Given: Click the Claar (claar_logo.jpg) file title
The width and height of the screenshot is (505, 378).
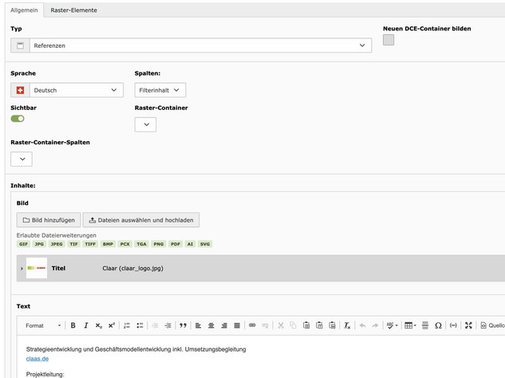Looking at the screenshot, I should 132,268.
